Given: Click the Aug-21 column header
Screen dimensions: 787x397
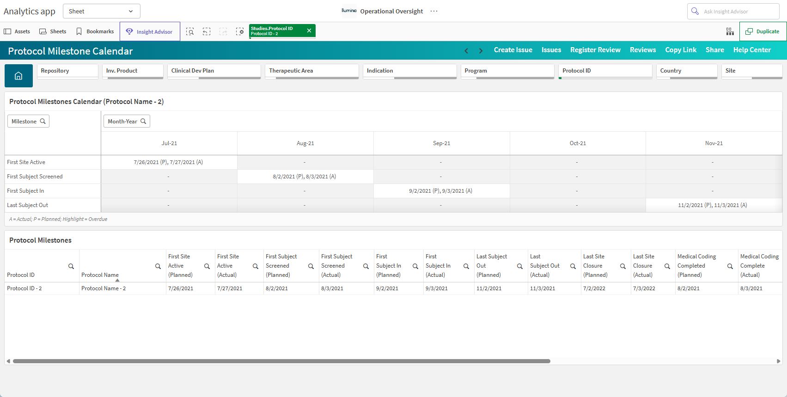Looking at the screenshot, I should click(305, 143).
